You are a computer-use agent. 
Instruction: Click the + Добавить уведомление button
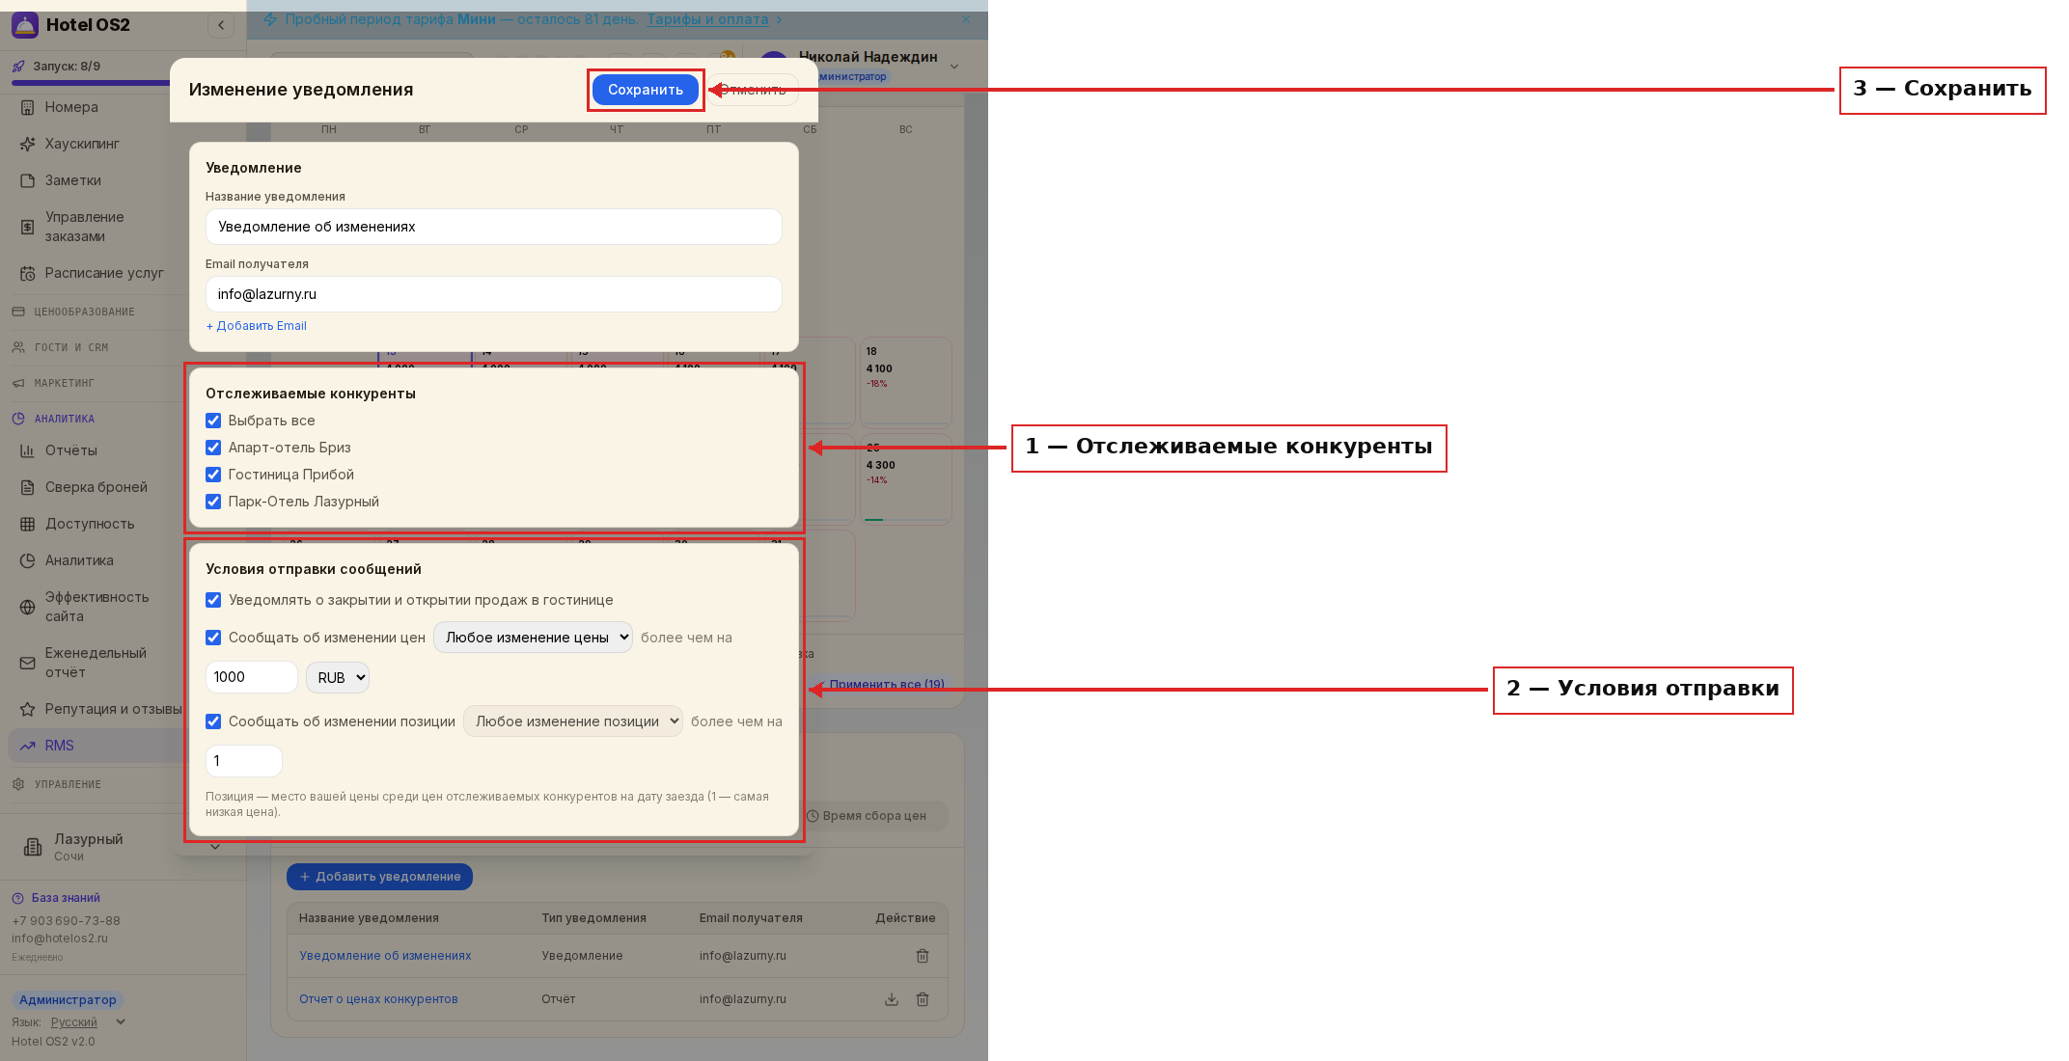point(379,877)
